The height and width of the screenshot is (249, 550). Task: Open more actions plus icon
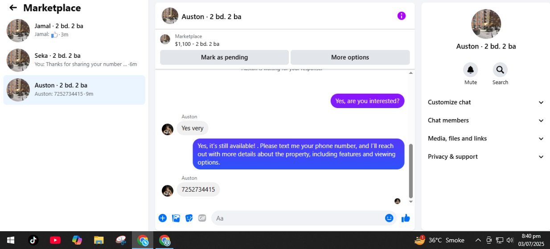tap(163, 218)
